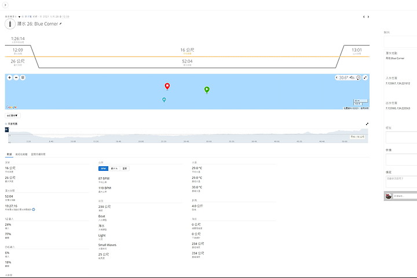
Task: Zoom in on the map
Action: coord(10,78)
